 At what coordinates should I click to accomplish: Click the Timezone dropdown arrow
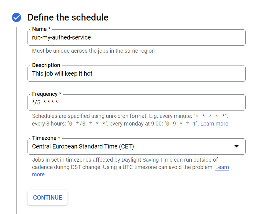pyautogui.click(x=236, y=147)
